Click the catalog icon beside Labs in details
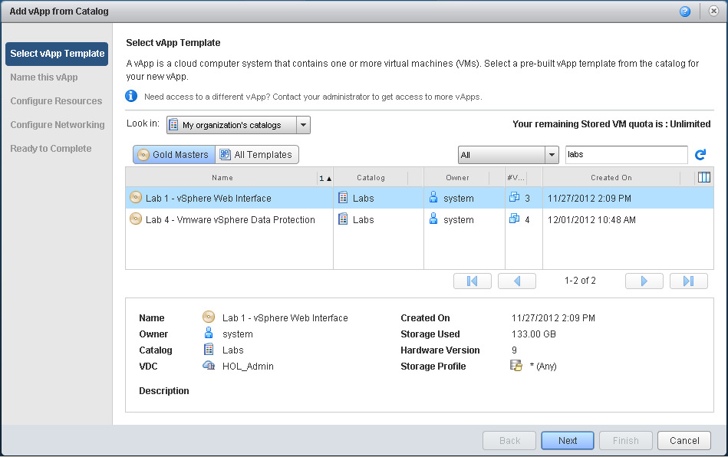The image size is (728, 457). tap(209, 349)
